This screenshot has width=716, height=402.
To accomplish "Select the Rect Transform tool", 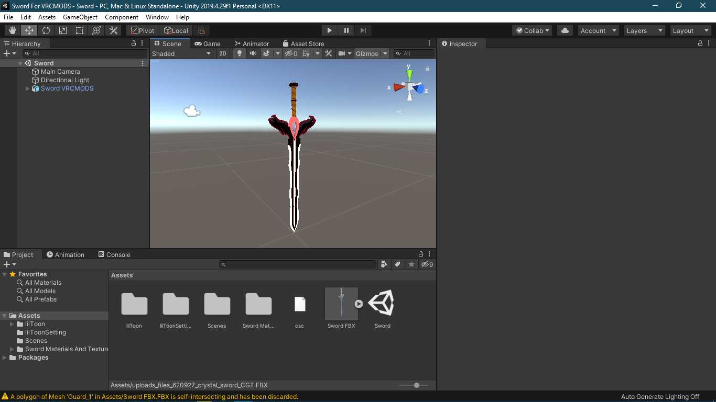I will [80, 30].
